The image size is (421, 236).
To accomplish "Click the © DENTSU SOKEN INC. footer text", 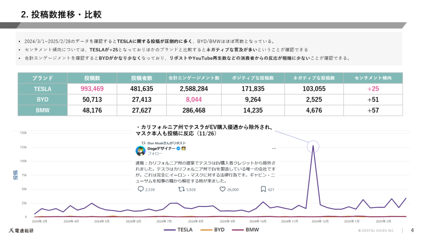I will [x=376, y=231].
